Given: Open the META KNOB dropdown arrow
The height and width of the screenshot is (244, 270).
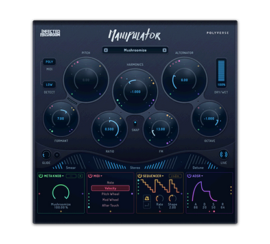Looking at the screenshot, I should point(63,176).
